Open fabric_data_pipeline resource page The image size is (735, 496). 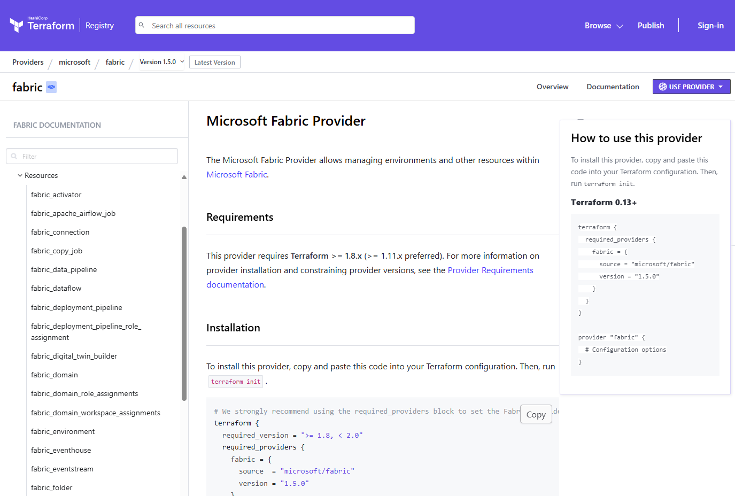64,270
